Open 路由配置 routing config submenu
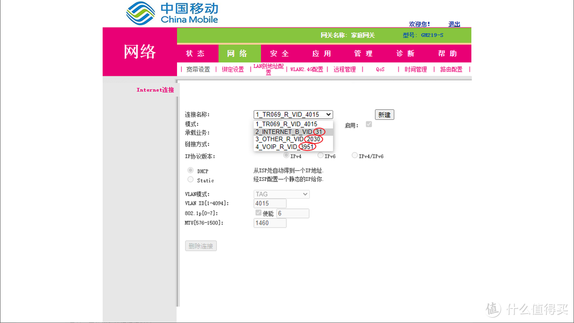The image size is (574, 323). pyautogui.click(x=451, y=69)
